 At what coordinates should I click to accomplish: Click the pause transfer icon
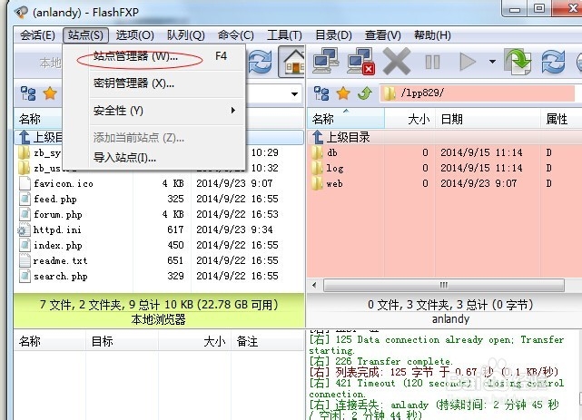point(432,62)
